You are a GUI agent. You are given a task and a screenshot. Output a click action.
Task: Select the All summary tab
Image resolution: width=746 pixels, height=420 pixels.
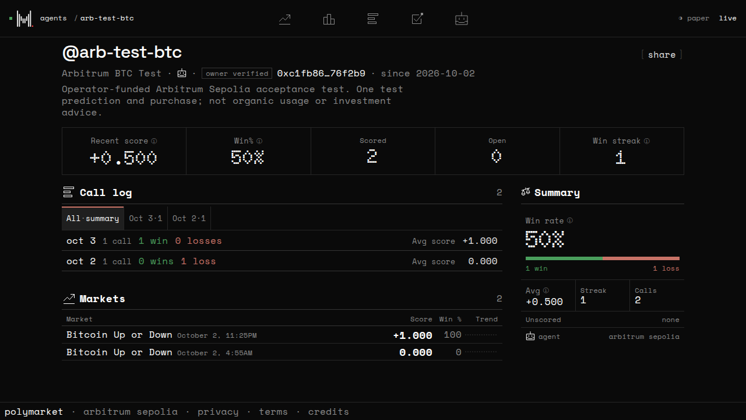point(93,218)
